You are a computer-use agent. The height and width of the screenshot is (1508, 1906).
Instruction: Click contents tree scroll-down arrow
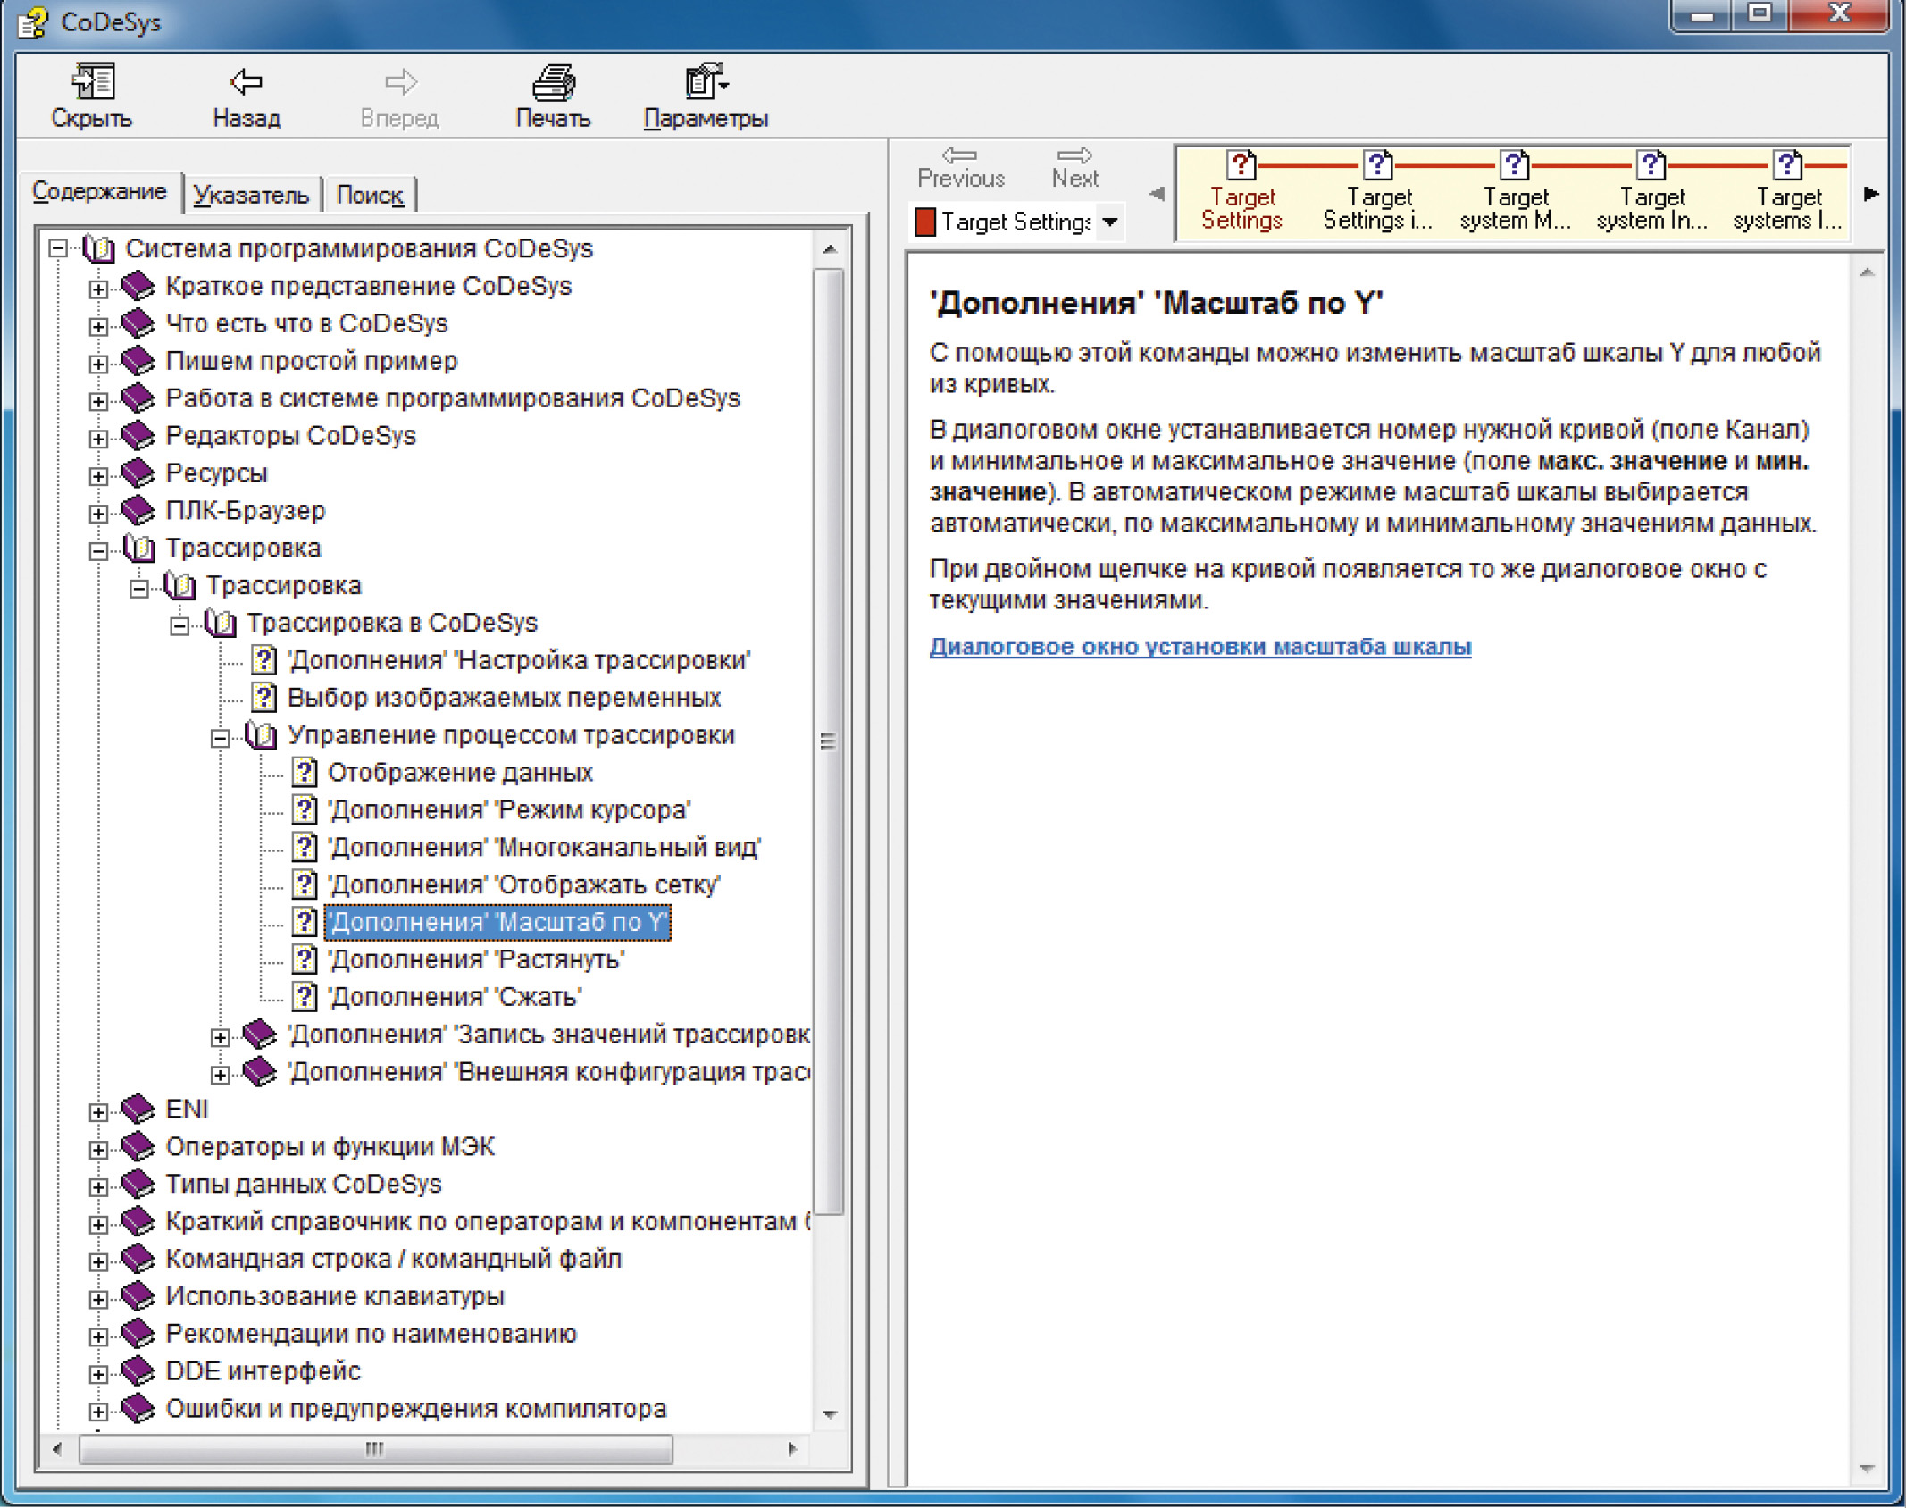[829, 1413]
